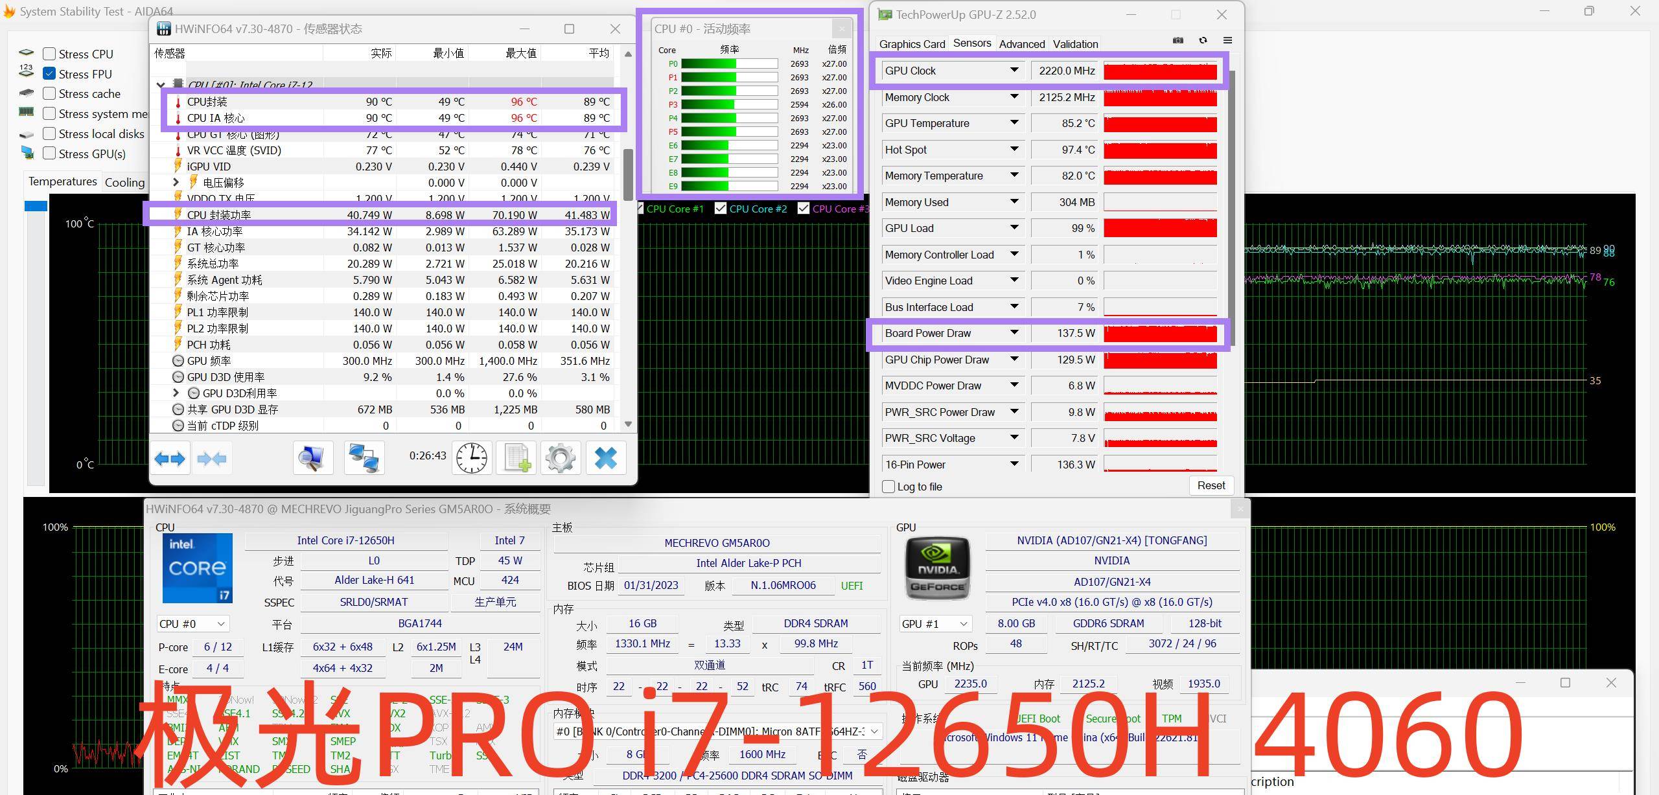
Task: Click the memory module icon beside Stress system memory
Action: (x=26, y=112)
